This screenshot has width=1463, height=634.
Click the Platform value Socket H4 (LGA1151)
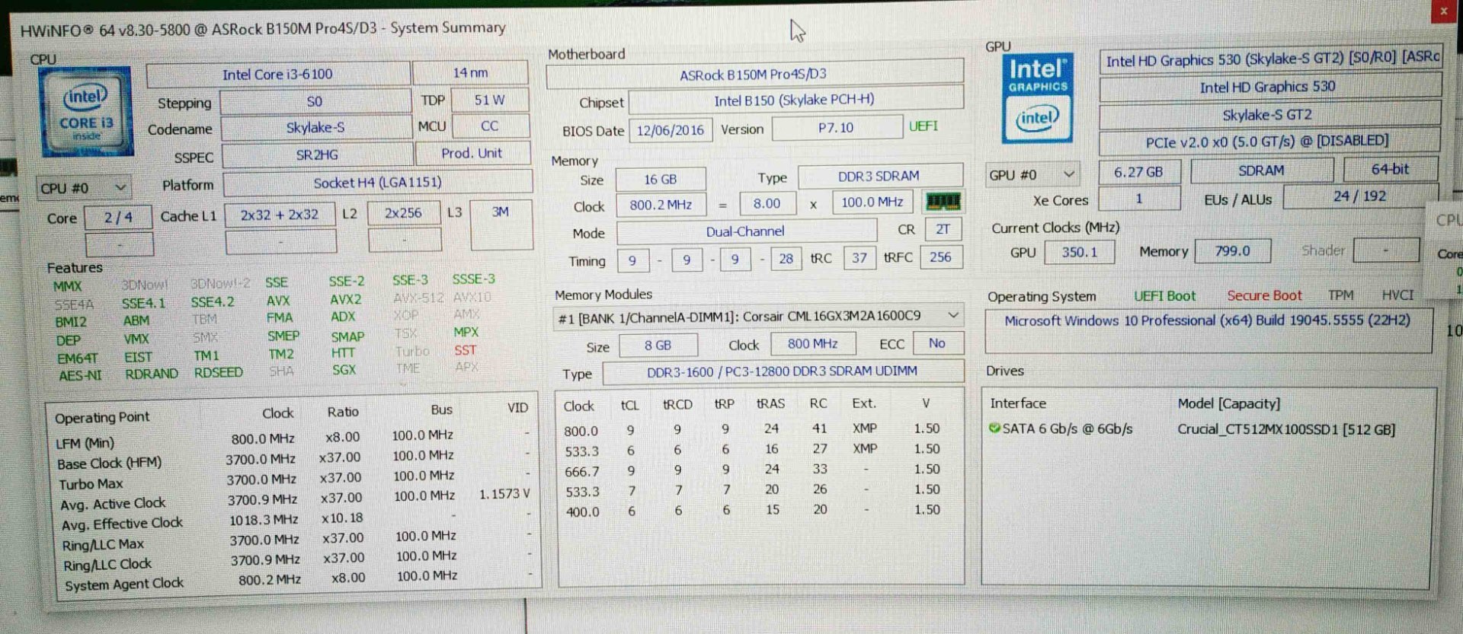[x=378, y=183]
